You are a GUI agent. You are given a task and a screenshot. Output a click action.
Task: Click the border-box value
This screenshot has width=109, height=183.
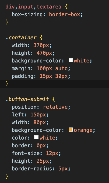coord(64,14)
